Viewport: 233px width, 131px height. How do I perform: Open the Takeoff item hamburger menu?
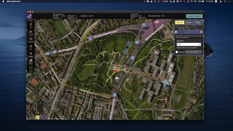[201, 32]
